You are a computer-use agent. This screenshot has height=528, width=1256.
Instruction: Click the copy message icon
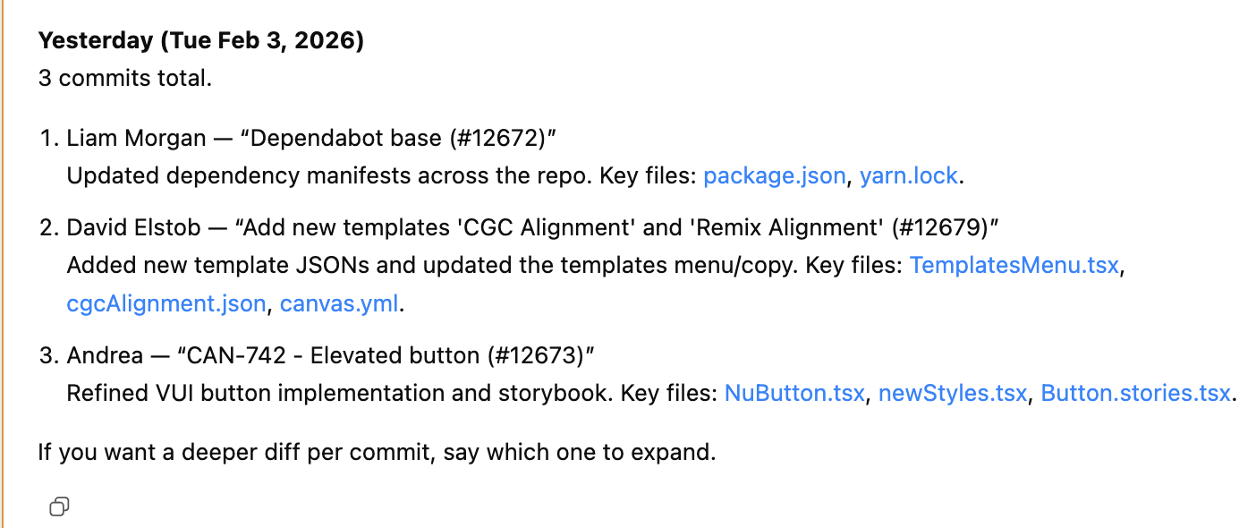point(59,507)
